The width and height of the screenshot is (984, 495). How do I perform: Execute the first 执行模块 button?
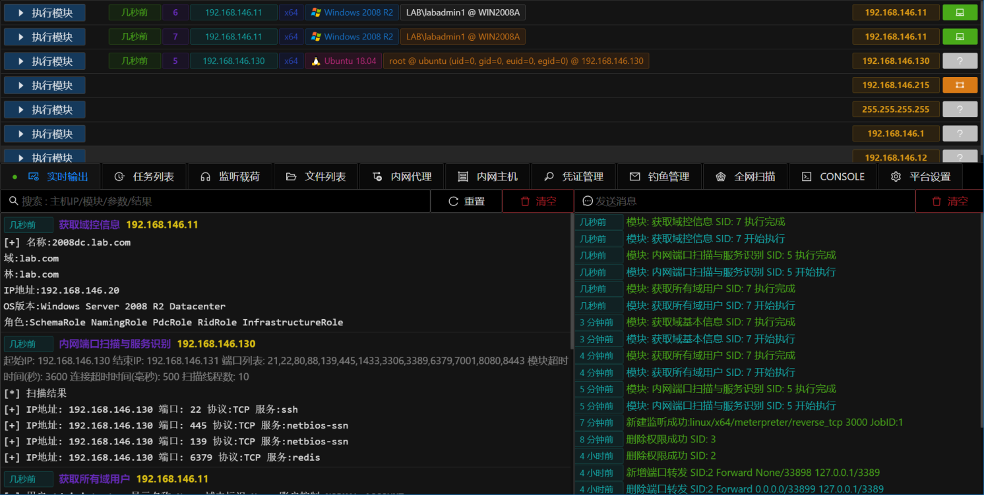tap(44, 12)
